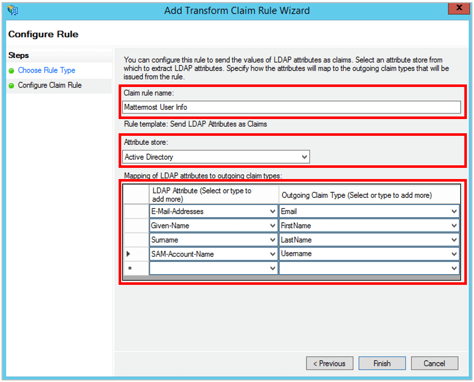Click the Finish button
This screenshot has height=382, width=474.
pos(382,363)
